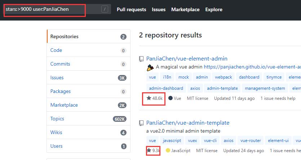Click the admin topic tag
This screenshot has height=160, width=301.
coord(202,77)
